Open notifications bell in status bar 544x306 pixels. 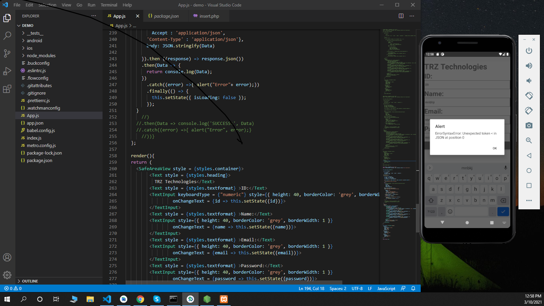(413, 288)
